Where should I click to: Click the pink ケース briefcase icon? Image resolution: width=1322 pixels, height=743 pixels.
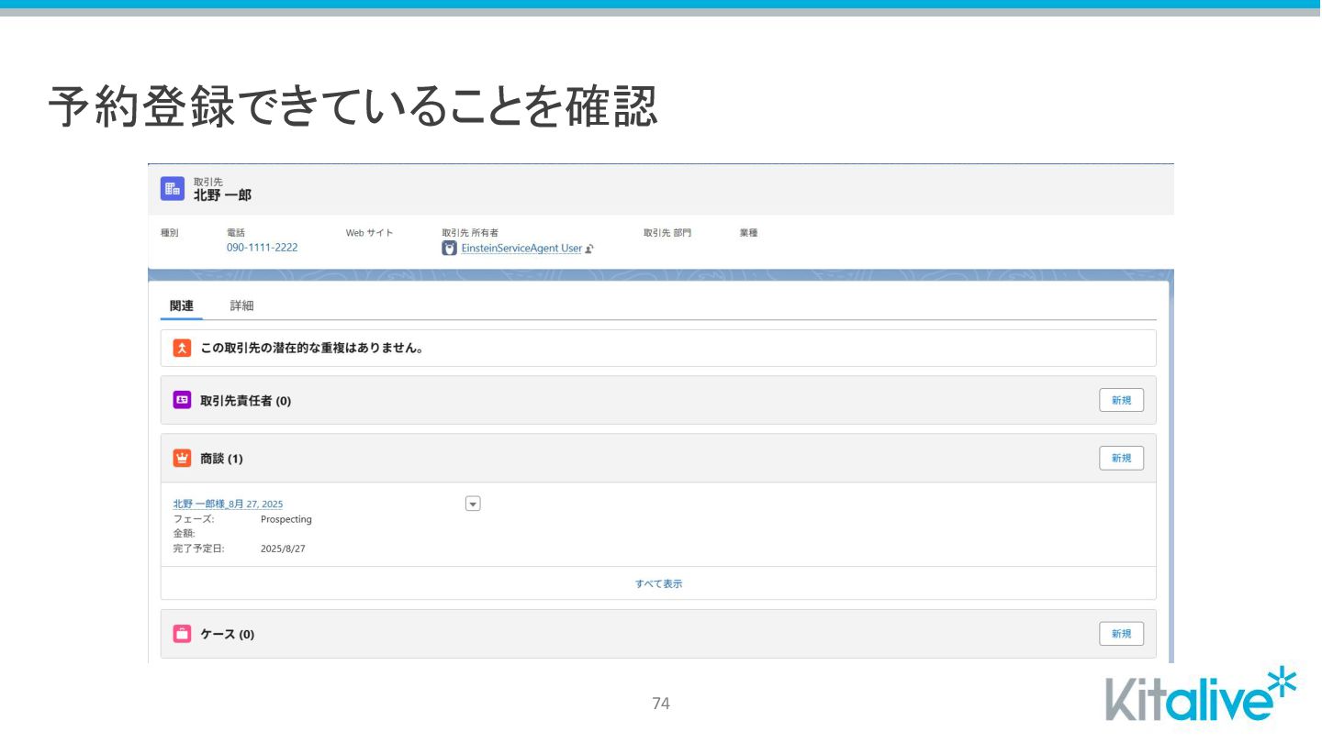(x=182, y=634)
